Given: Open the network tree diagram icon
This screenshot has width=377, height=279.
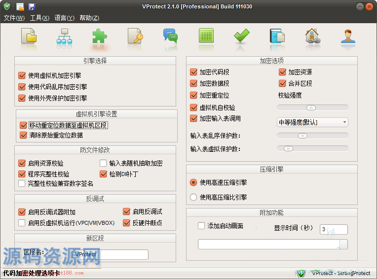Looking at the screenshot, I should click(x=64, y=36).
